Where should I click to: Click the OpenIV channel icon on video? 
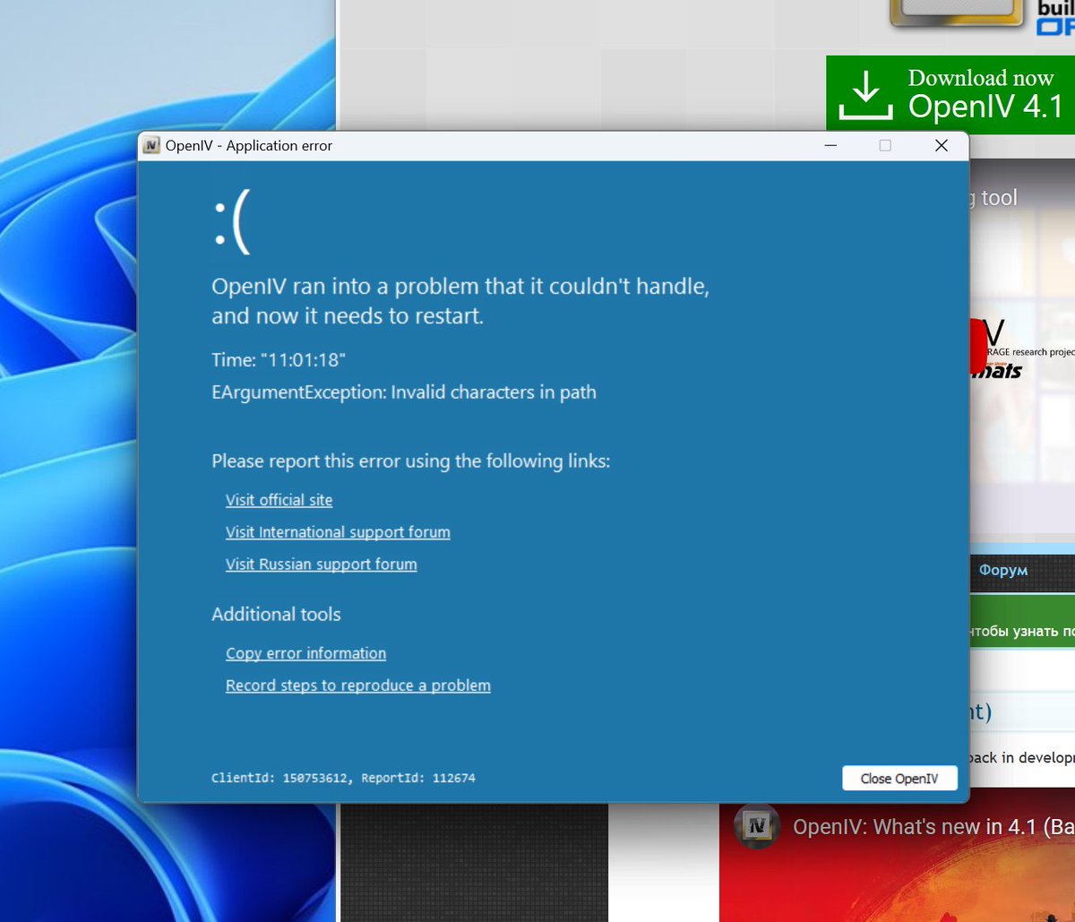(756, 826)
